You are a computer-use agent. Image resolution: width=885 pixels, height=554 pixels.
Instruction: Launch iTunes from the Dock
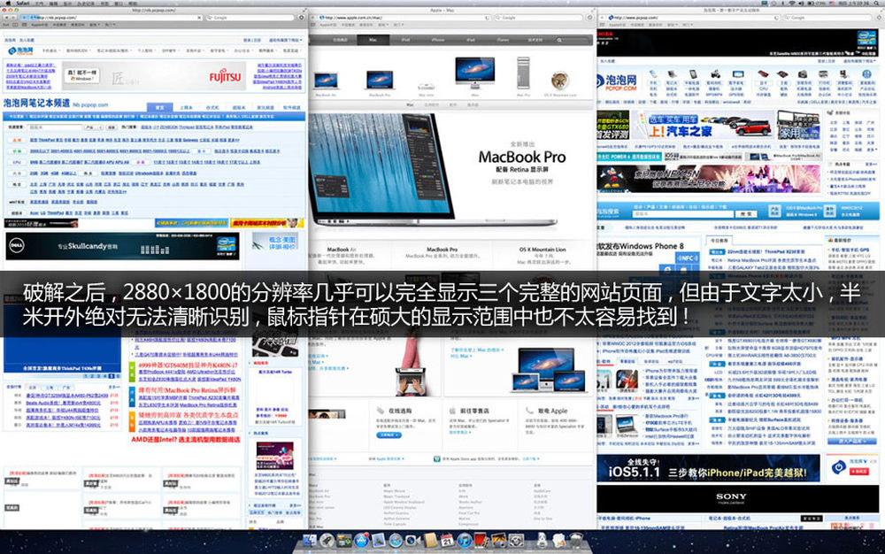point(465,541)
